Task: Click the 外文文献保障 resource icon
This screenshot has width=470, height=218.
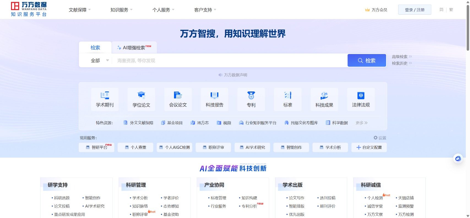Action: click(125, 123)
